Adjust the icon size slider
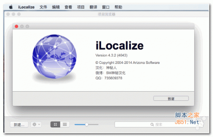This screenshot has height=137, width=213. click(87, 124)
